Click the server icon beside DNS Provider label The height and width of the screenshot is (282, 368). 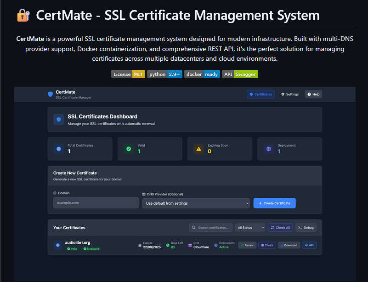tap(144, 194)
